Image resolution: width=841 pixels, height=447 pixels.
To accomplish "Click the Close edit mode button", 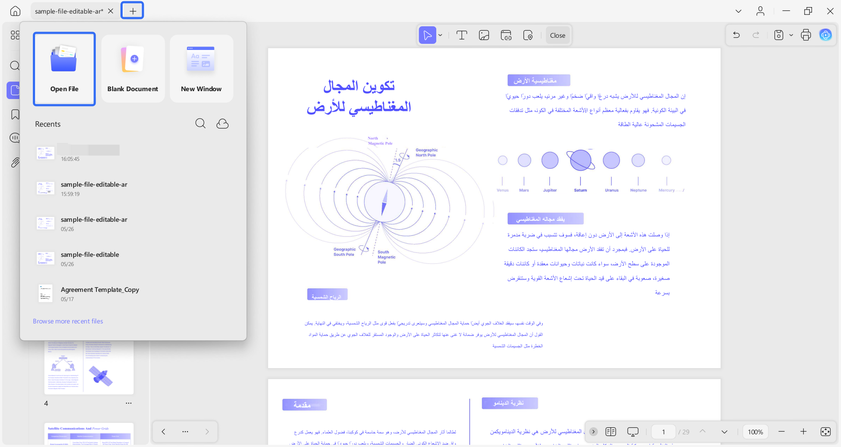I will click(x=558, y=35).
